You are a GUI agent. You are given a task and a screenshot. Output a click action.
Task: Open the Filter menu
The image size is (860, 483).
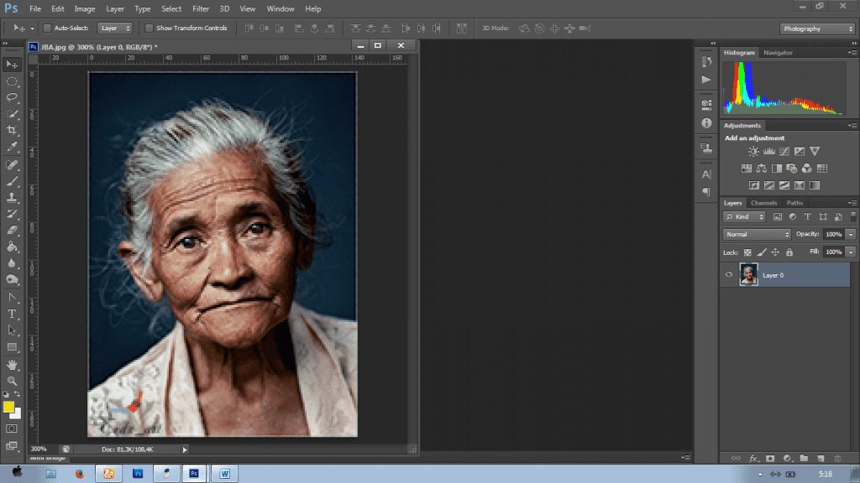tap(201, 8)
